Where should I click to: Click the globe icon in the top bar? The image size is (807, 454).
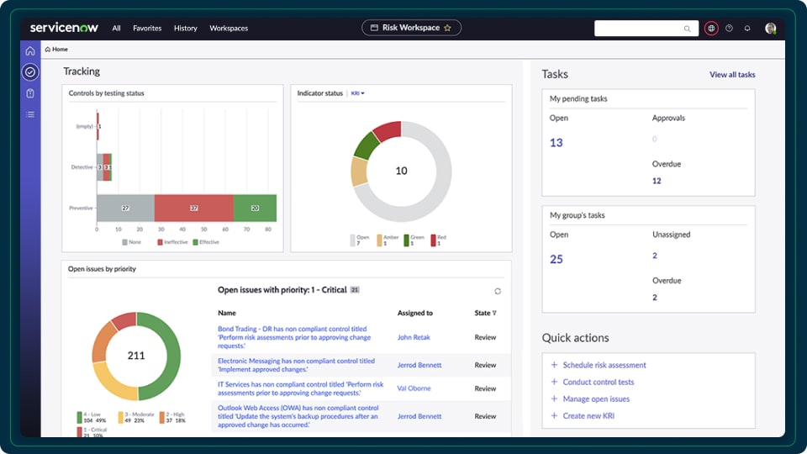click(711, 28)
